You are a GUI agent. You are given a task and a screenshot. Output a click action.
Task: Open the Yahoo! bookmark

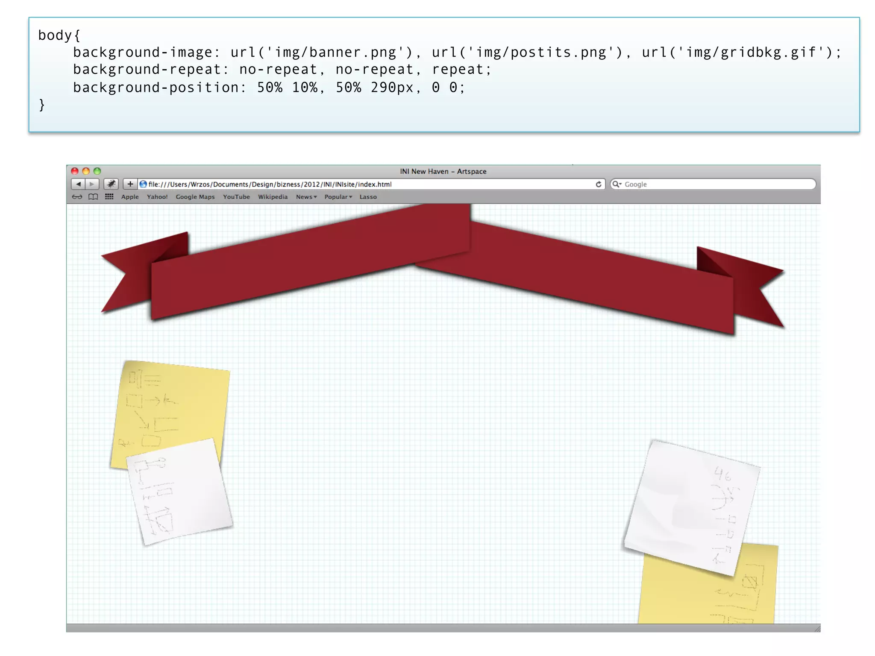click(157, 197)
